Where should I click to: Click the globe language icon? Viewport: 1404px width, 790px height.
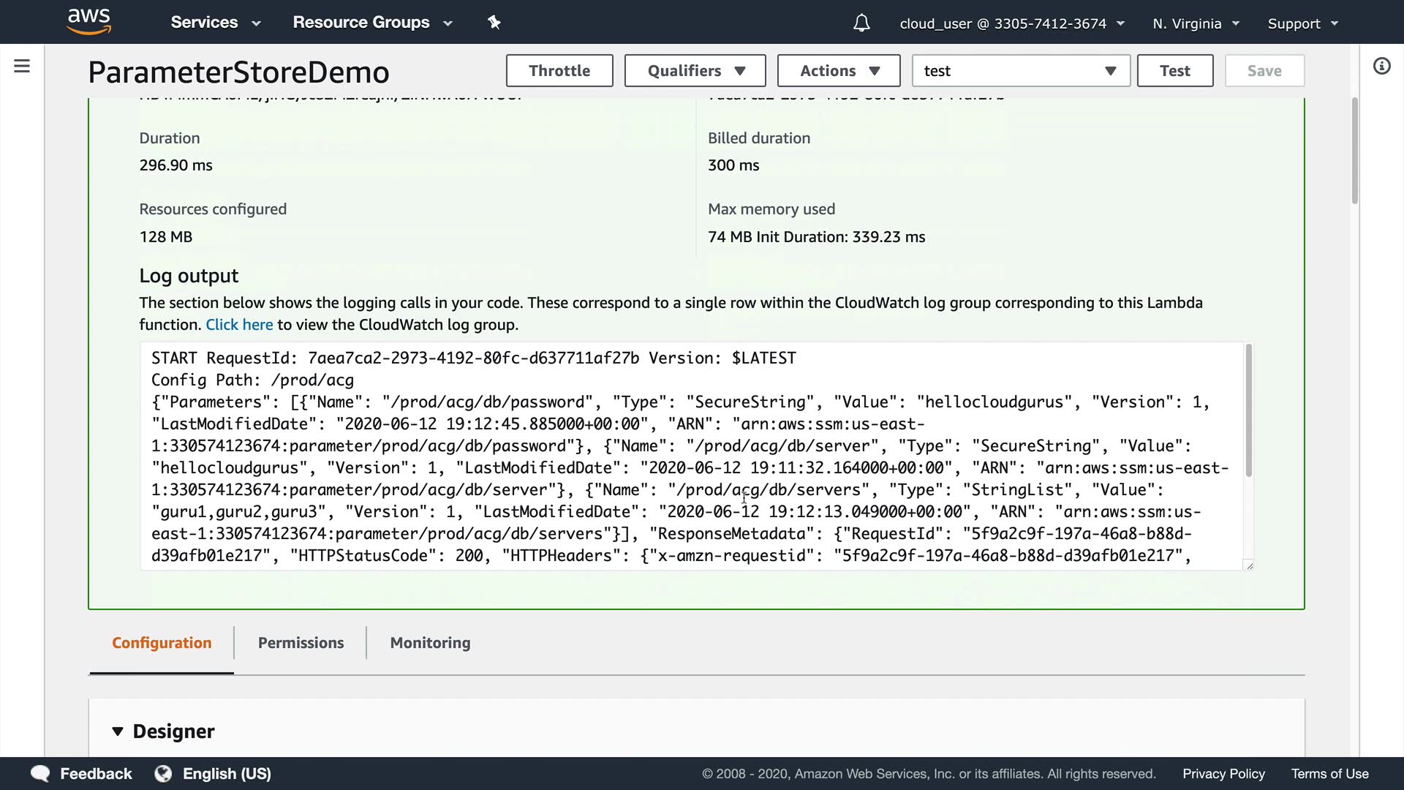tap(163, 774)
